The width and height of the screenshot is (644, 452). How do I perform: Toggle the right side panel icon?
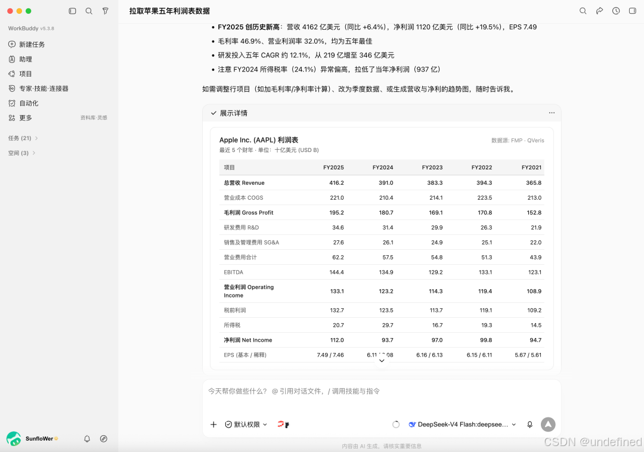point(633,11)
